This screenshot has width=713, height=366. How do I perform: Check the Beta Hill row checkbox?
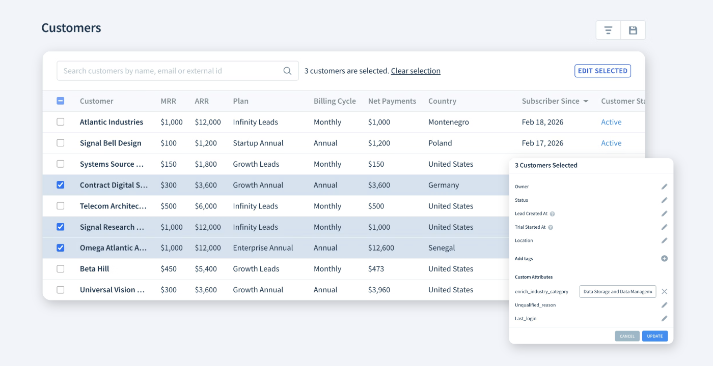pos(61,268)
